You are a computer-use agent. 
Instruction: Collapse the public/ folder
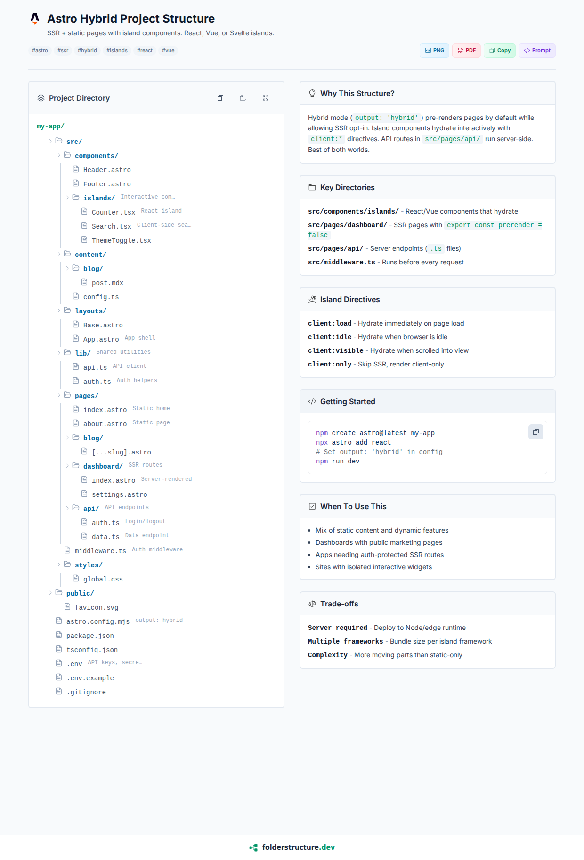tap(50, 593)
